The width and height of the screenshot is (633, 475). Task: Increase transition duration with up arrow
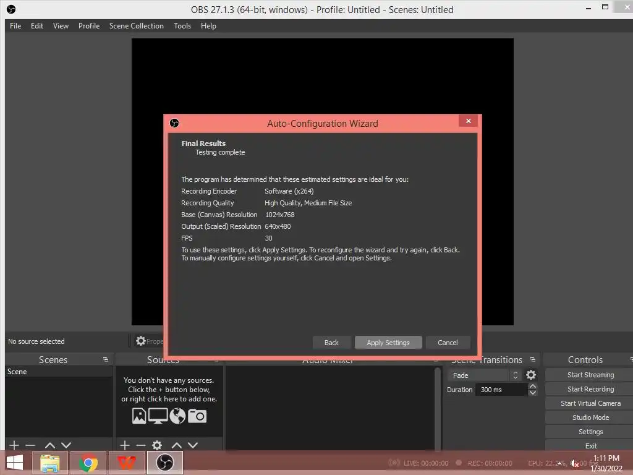(x=533, y=386)
